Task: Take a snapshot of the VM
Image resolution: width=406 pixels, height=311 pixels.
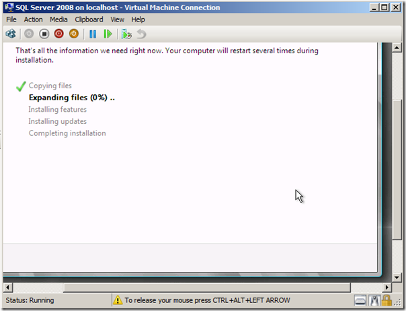Action: (126, 34)
